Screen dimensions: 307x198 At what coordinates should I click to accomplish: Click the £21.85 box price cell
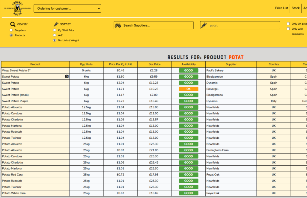(154, 150)
